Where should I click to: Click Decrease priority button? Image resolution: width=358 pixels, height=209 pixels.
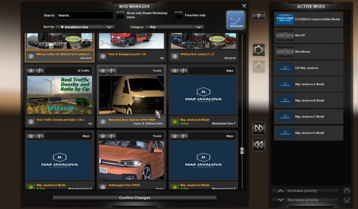pyautogui.click(x=305, y=200)
